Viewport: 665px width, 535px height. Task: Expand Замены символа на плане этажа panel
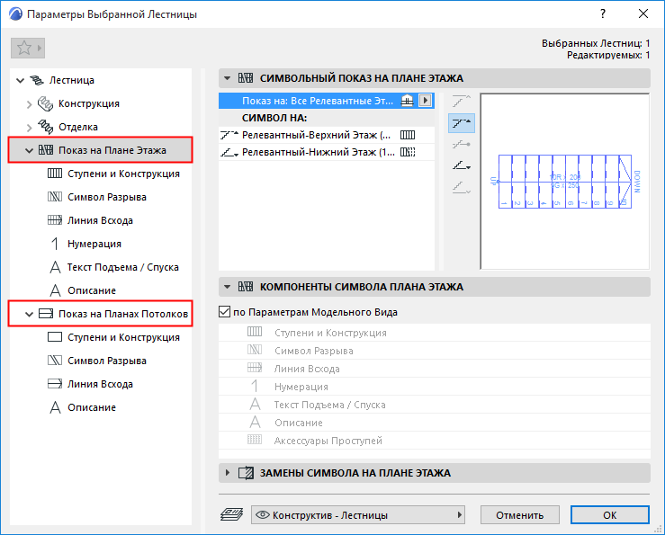[228, 473]
